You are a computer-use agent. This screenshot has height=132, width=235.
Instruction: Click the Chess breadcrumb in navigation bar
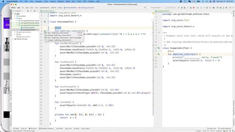point(13,8)
